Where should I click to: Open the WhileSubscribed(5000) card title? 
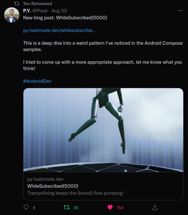[x=53, y=186]
